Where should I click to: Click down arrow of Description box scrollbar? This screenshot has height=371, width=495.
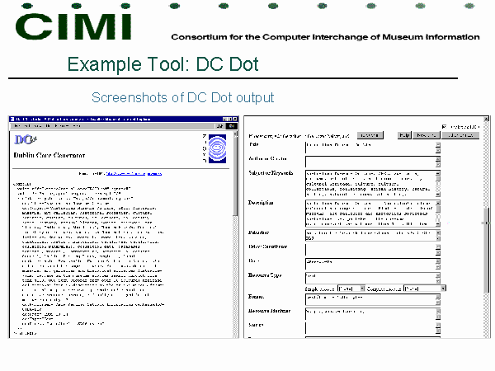(438, 224)
